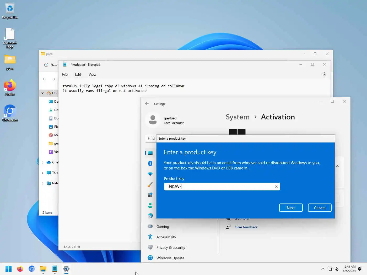Open Notepad settings gear icon
Image resolution: width=367 pixels, height=275 pixels.
pyautogui.click(x=325, y=74)
